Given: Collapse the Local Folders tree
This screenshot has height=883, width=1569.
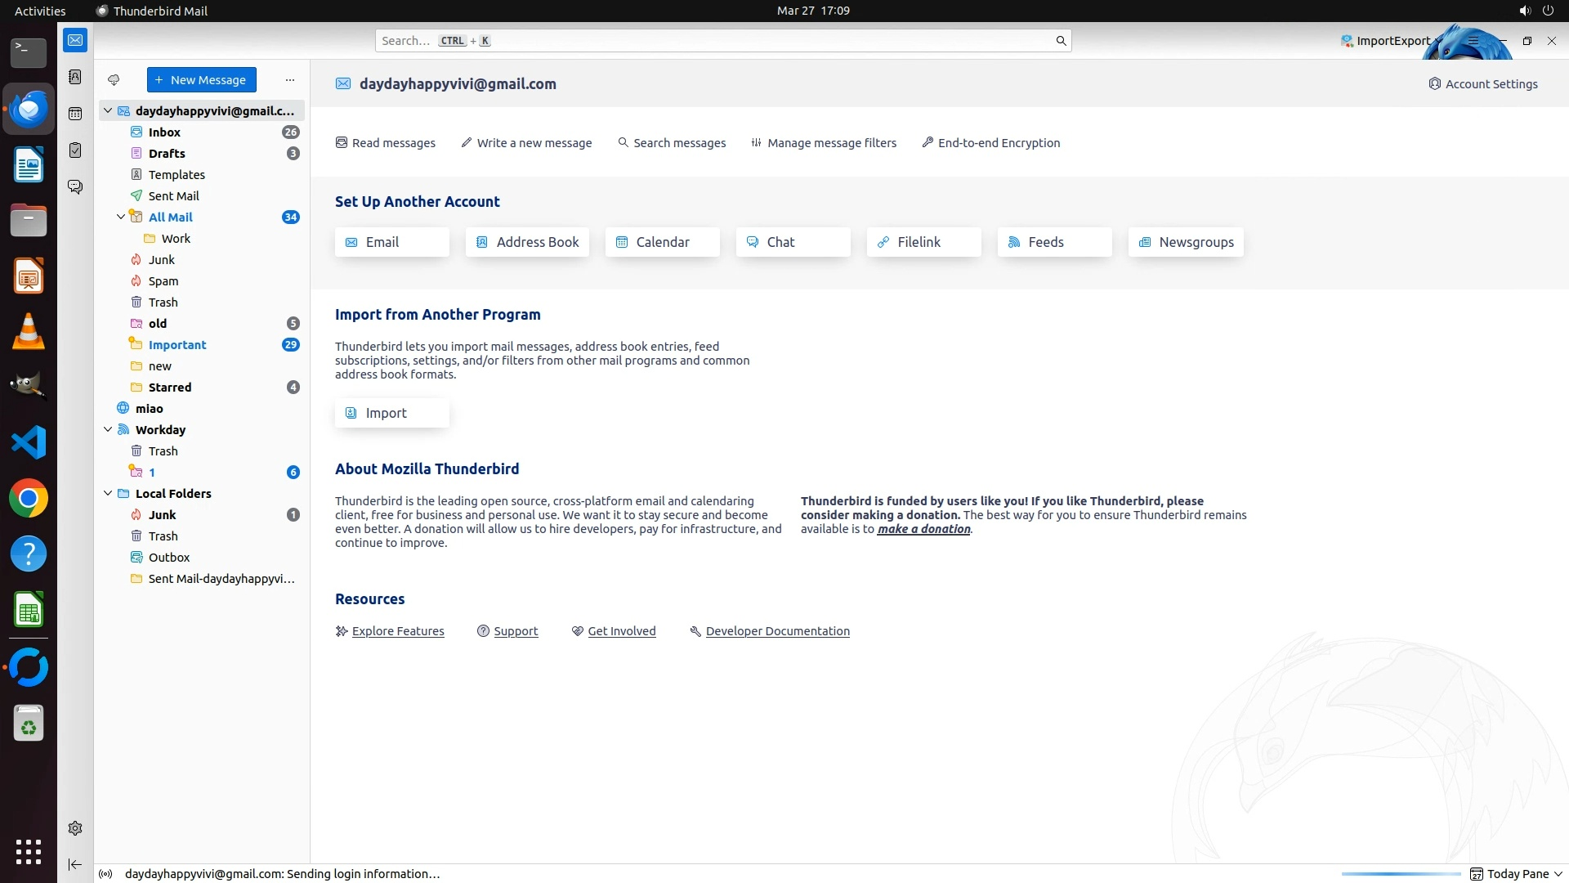Looking at the screenshot, I should click(x=108, y=493).
